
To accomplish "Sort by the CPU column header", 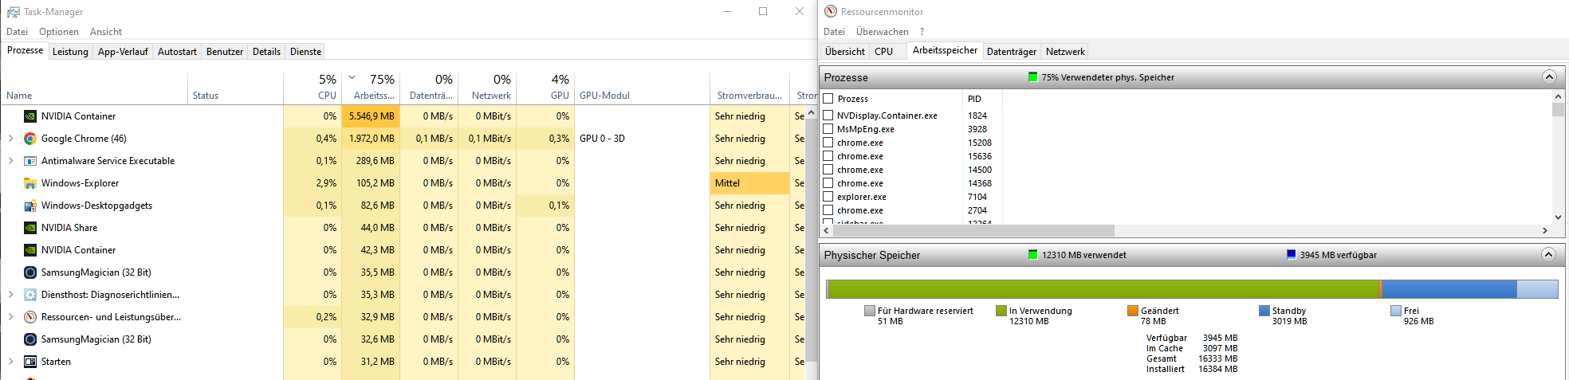I will pos(313,88).
